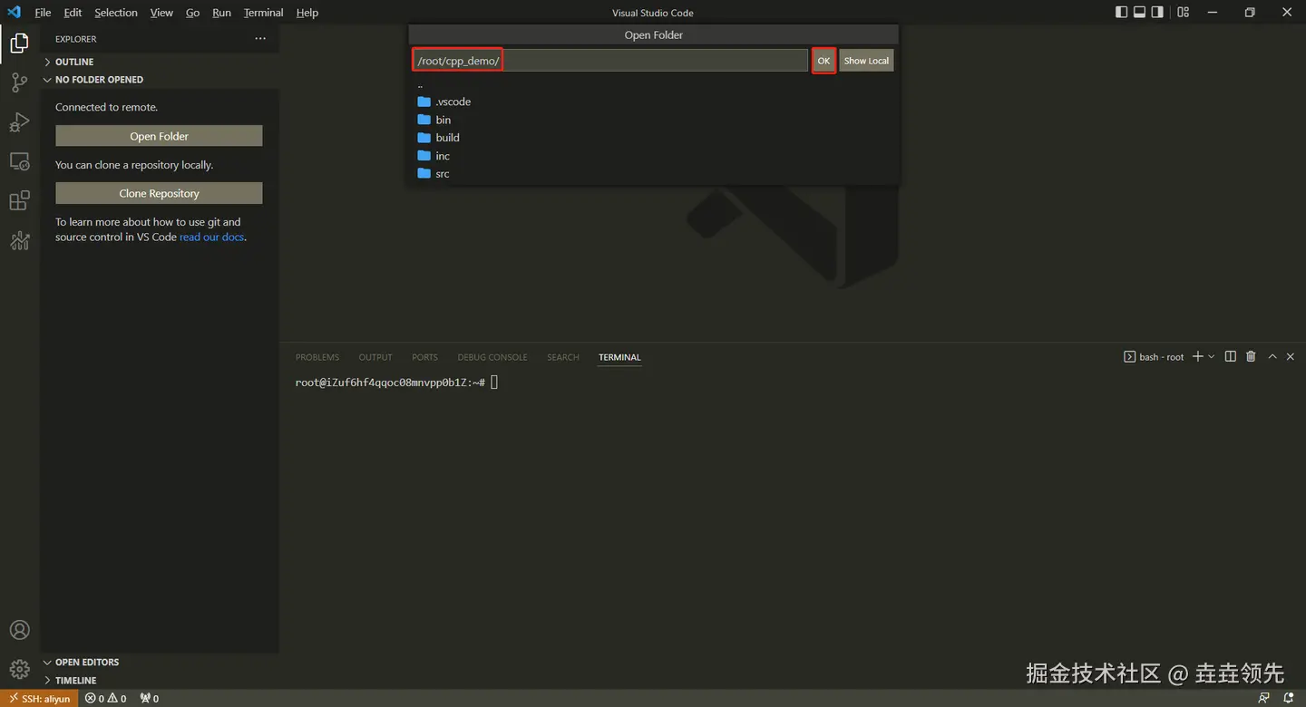
Task: Switch to the SEARCH panel tab
Action: click(x=562, y=357)
